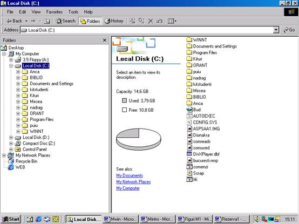Select the bucuresti.nmp file icon

point(189,160)
